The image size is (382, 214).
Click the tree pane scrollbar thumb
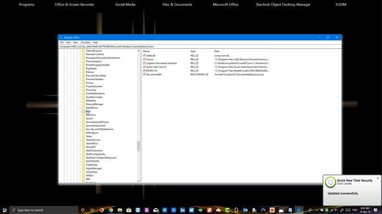[138, 146]
